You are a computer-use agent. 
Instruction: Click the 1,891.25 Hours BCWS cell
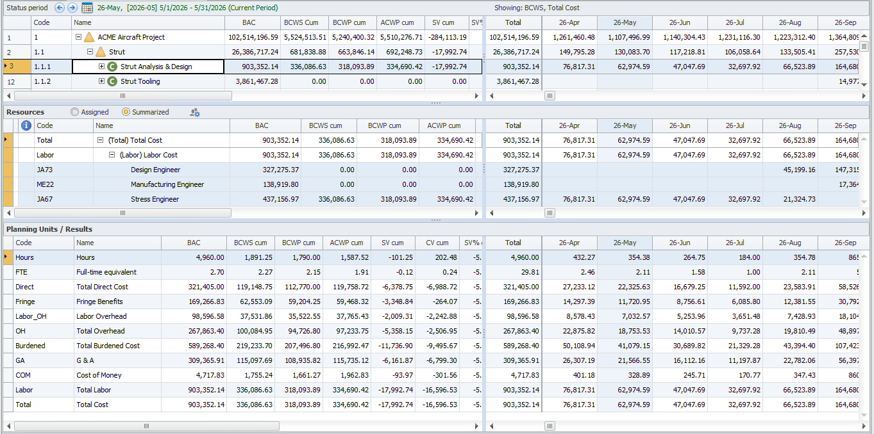click(251, 257)
